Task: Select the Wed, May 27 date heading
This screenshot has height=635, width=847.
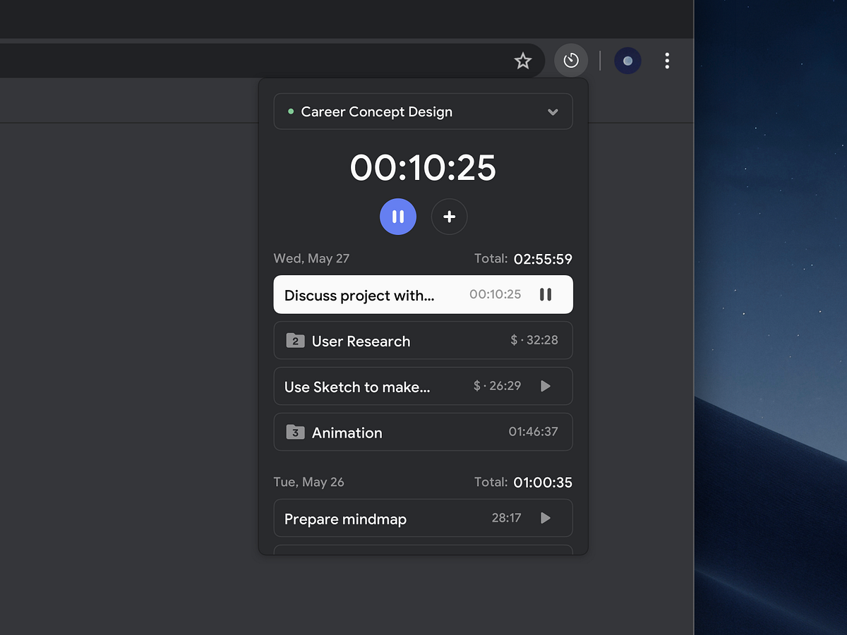Action: (x=311, y=258)
